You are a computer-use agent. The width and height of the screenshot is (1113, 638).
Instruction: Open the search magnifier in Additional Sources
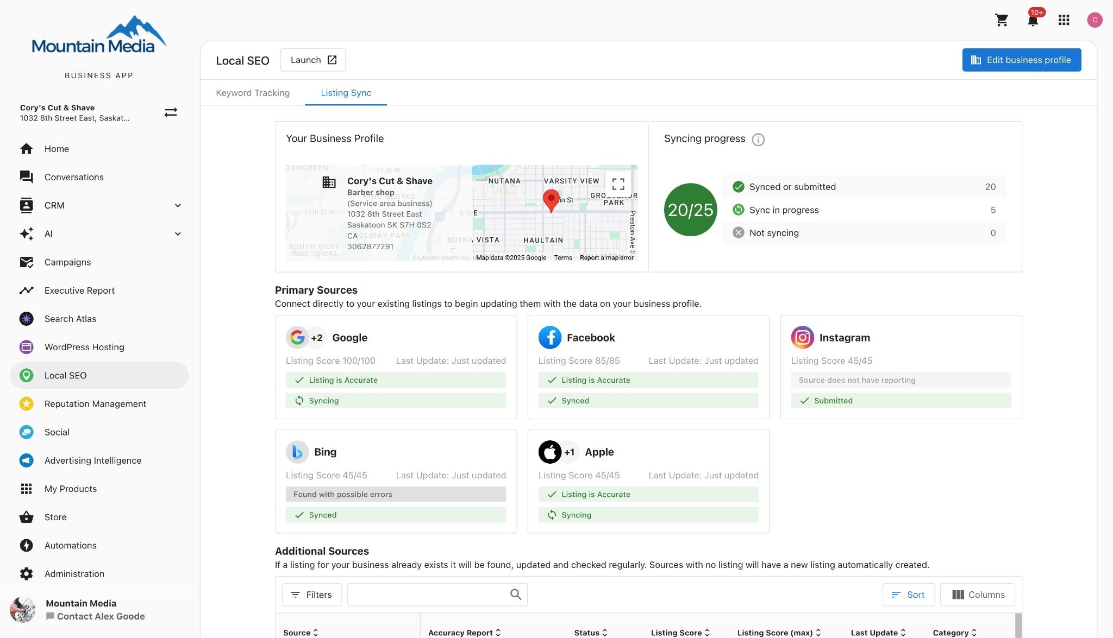click(x=515, y=595)
